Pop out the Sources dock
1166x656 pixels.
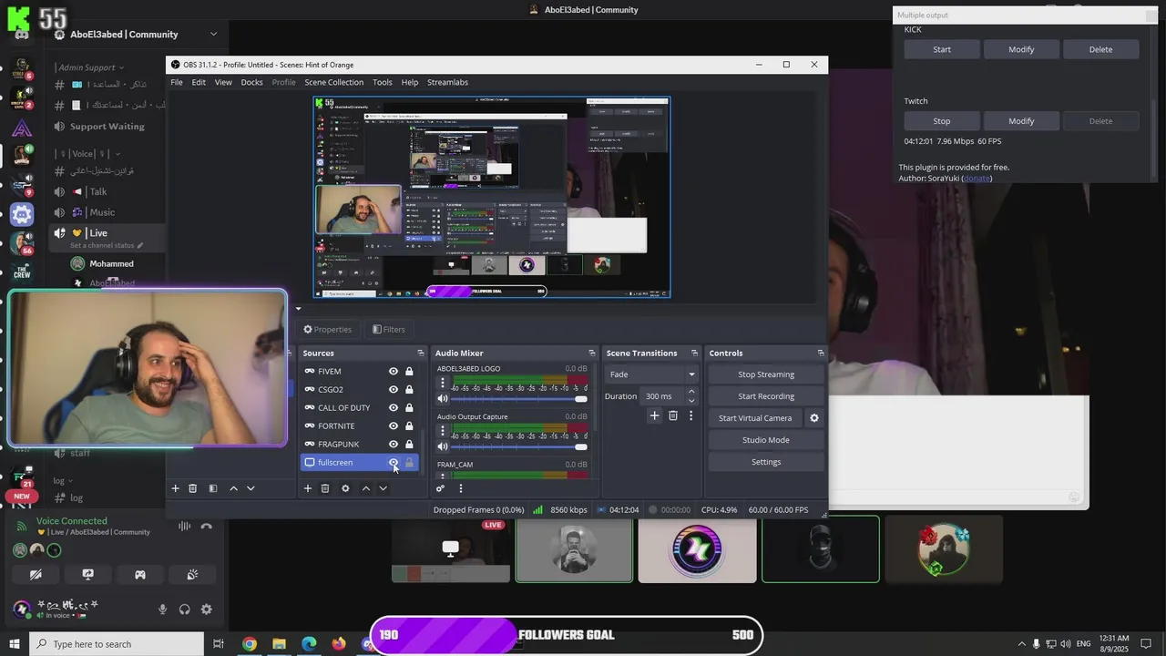click(421, 354)
